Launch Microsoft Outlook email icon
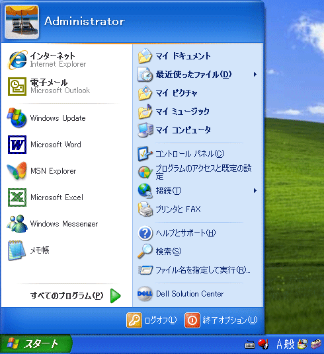The width and height of the screenshot is (324, 354). click(17, 87)
